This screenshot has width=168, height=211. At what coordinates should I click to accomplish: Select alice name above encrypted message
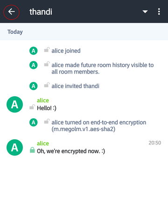pyautogui.click(x=43, y=143)
